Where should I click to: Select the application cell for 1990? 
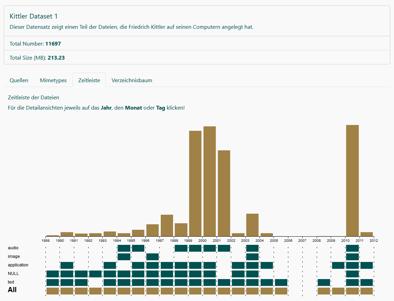[x=67, y=265]
